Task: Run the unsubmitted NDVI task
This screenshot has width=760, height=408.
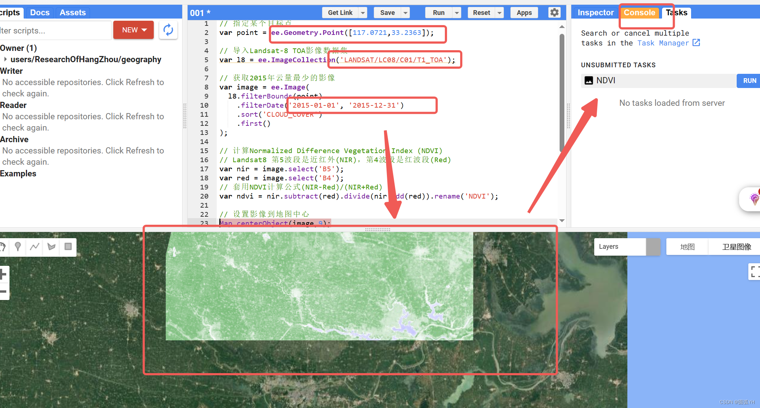Action: pos(749,81)
